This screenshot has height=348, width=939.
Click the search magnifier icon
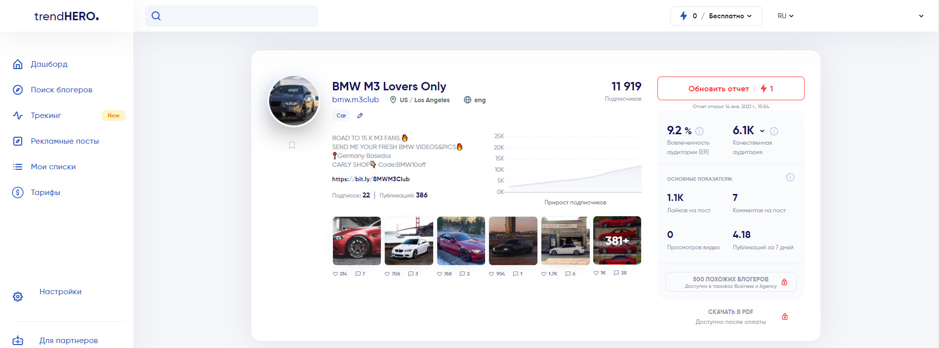156,16
